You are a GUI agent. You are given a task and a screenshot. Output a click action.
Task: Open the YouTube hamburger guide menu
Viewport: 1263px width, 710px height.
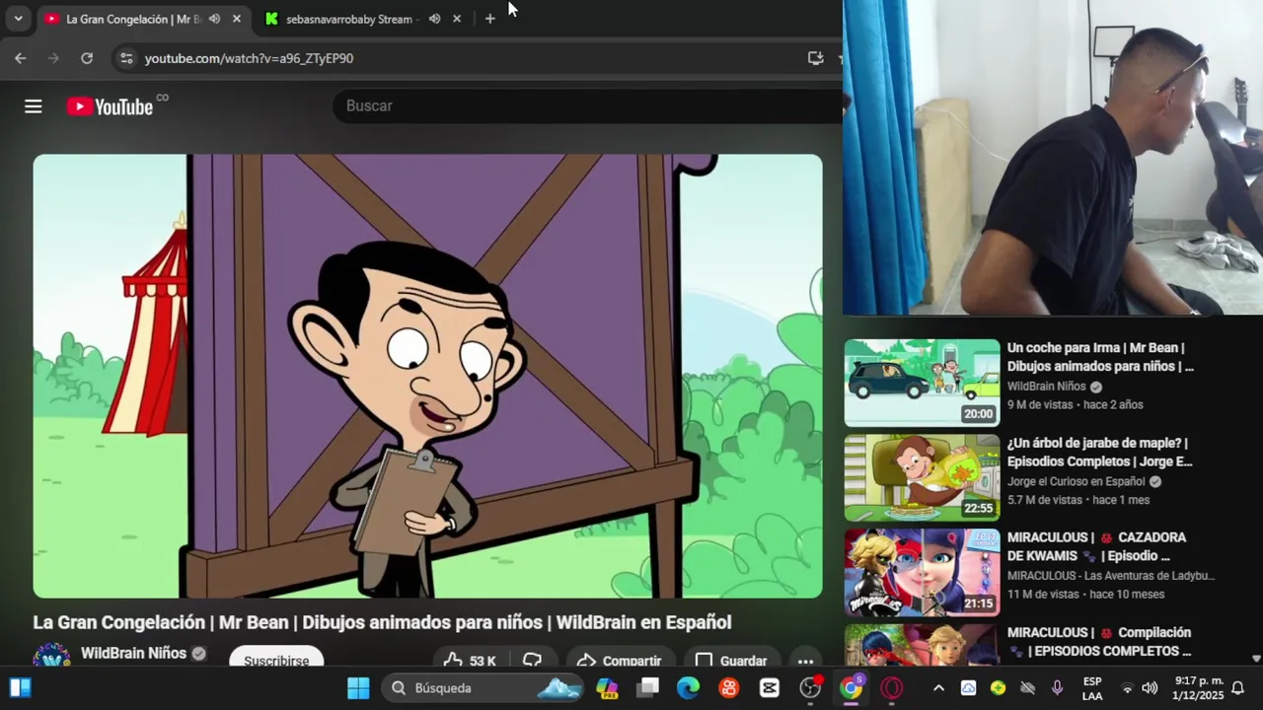point(34,106)
